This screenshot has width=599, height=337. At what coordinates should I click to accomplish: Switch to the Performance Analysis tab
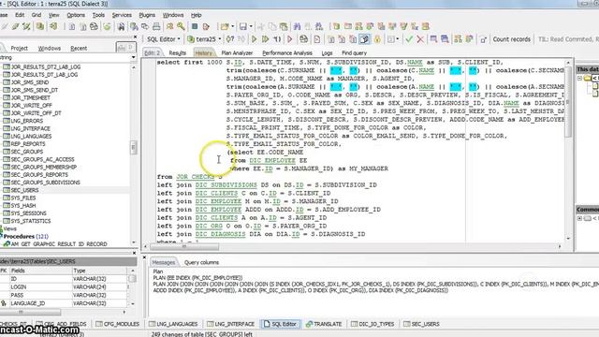coord(287,53)
